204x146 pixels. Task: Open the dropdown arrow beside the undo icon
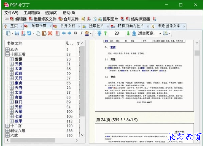pyautogui.click(x=34, y=33)
